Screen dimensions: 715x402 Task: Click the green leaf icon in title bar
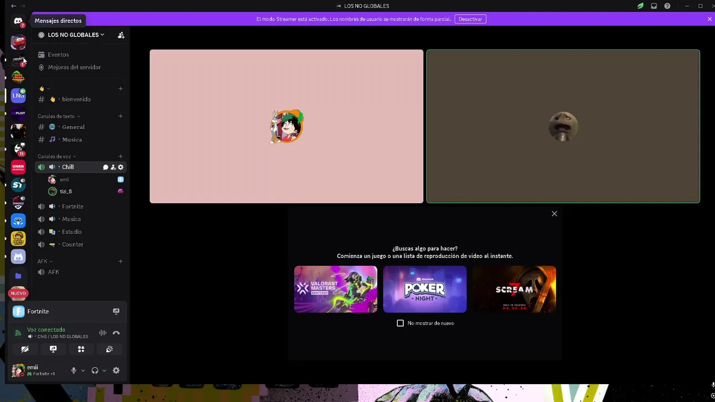pos(640,6)
